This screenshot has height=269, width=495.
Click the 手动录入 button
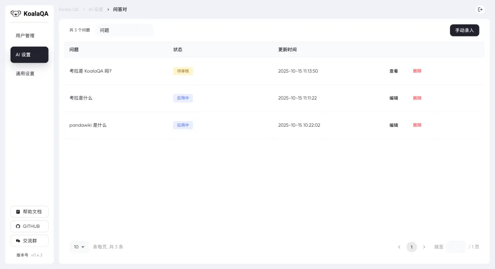click(x=464, y=30)
